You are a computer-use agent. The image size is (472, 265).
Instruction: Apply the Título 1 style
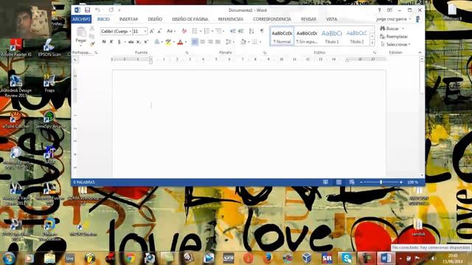(332, 36)
